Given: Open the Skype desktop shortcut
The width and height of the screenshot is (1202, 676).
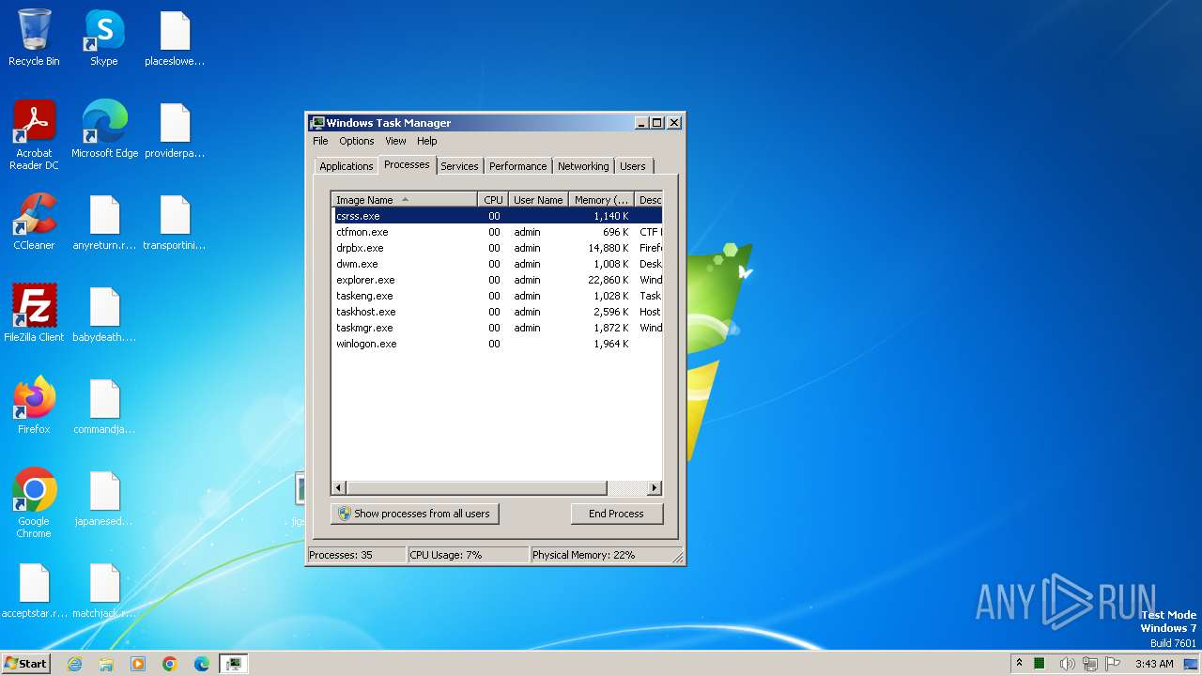Looking at the screenshot, I should (104, 38).
